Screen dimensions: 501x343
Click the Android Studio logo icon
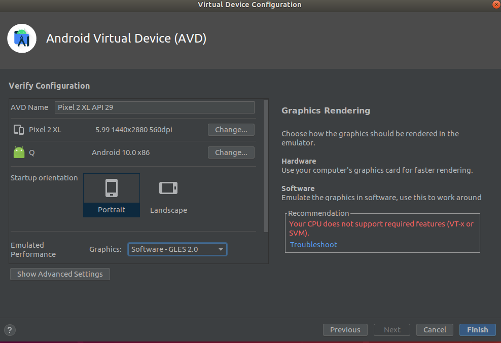click(22, 39)
